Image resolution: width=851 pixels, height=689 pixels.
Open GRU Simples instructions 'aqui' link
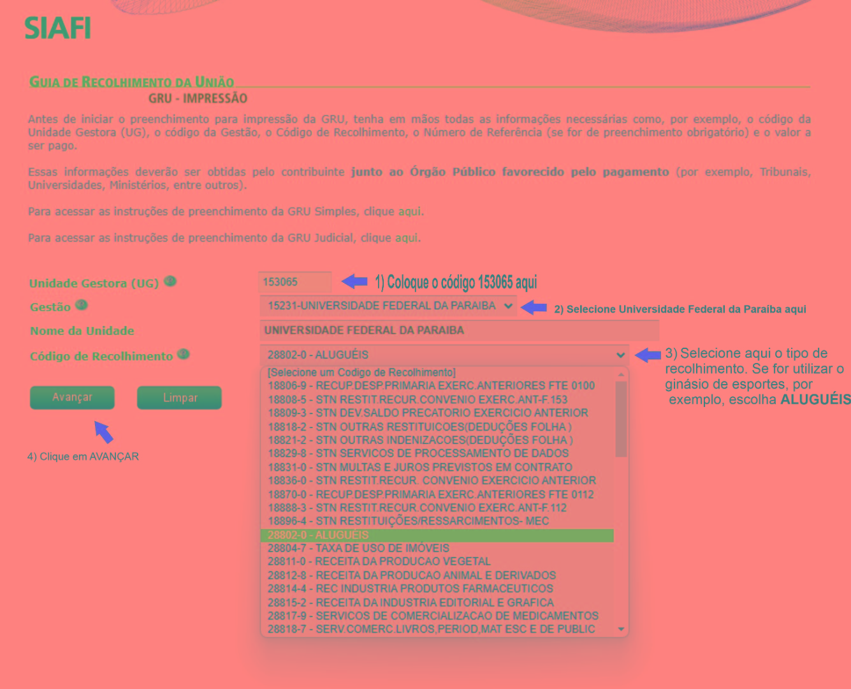coord(409,212)
